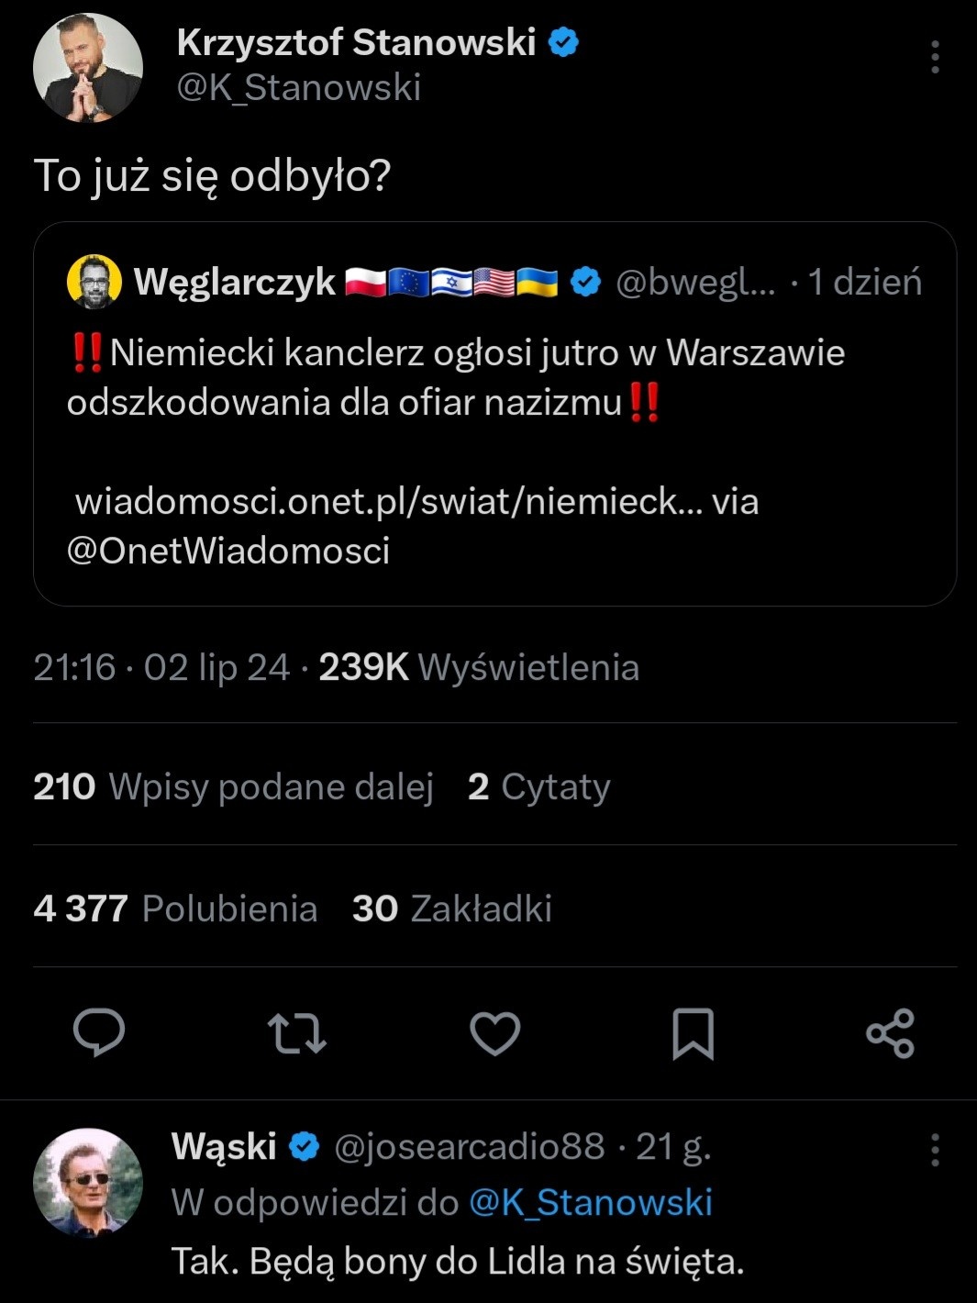Click Węglarczyk's avatar in the quoted tweet
The height and width of the screenshot is (1303, 977).
(94, 283)
